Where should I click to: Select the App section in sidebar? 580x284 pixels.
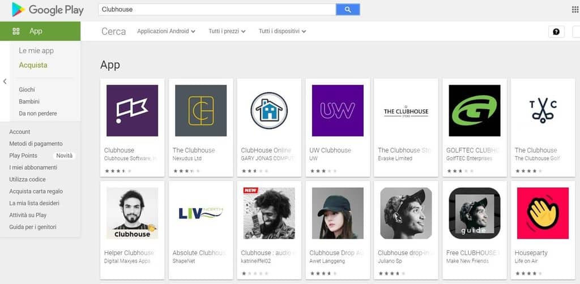coord(40,31)
